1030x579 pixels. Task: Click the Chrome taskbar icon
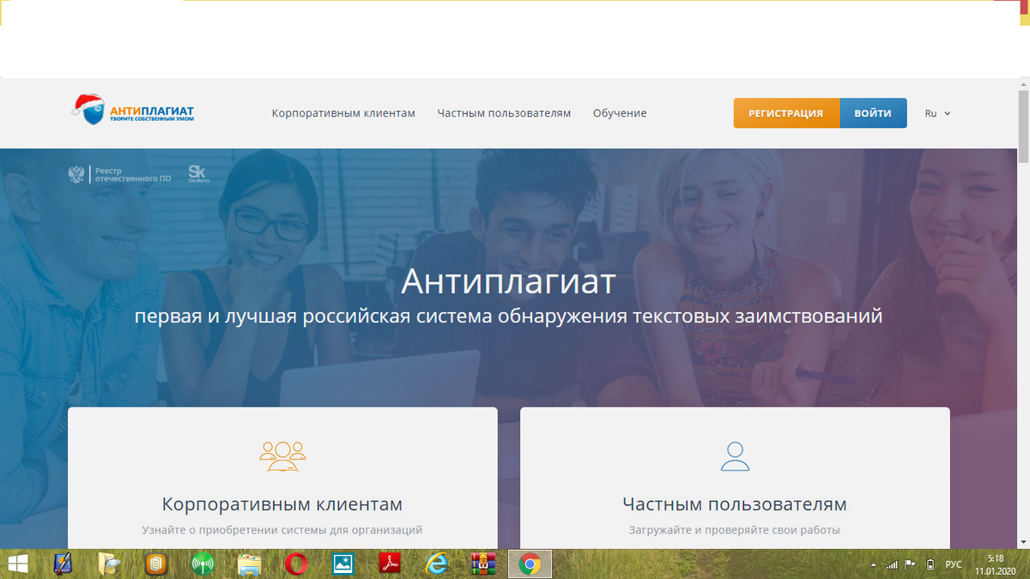[530, 564]
